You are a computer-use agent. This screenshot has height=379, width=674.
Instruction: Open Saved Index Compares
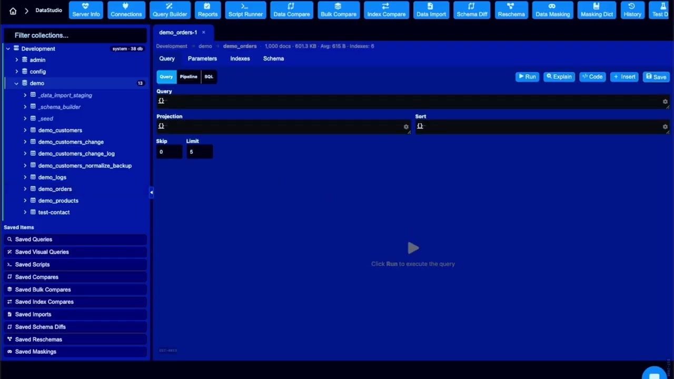click(75, 302)
